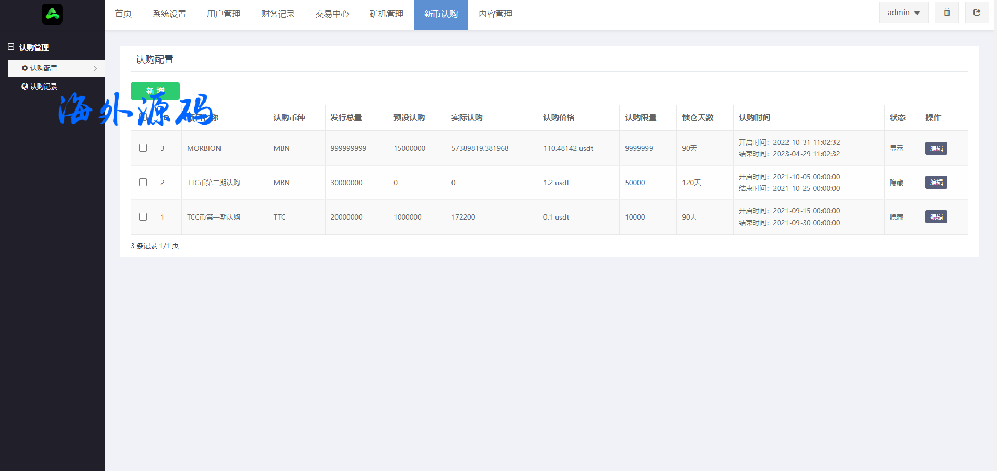Viewport: 997px width, 471px height.
Task: Switch to 矿机管理 tab
Action: tap(386, 14)
